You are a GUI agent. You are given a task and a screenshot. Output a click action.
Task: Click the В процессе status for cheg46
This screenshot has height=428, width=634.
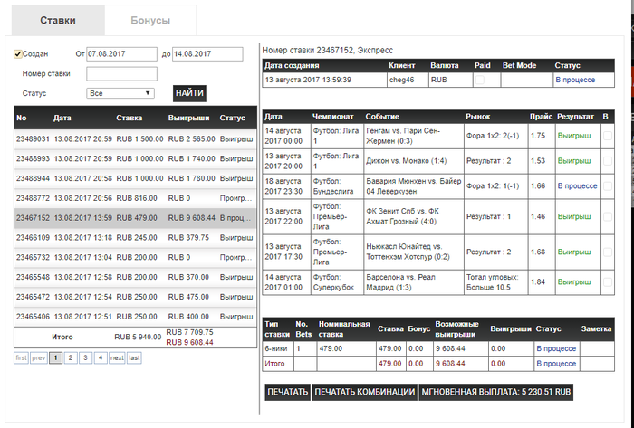coord(575,80)
